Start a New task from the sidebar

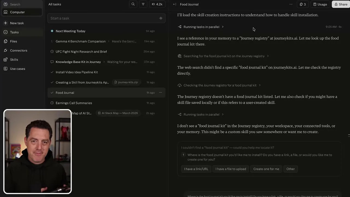[x=22, y=23]
